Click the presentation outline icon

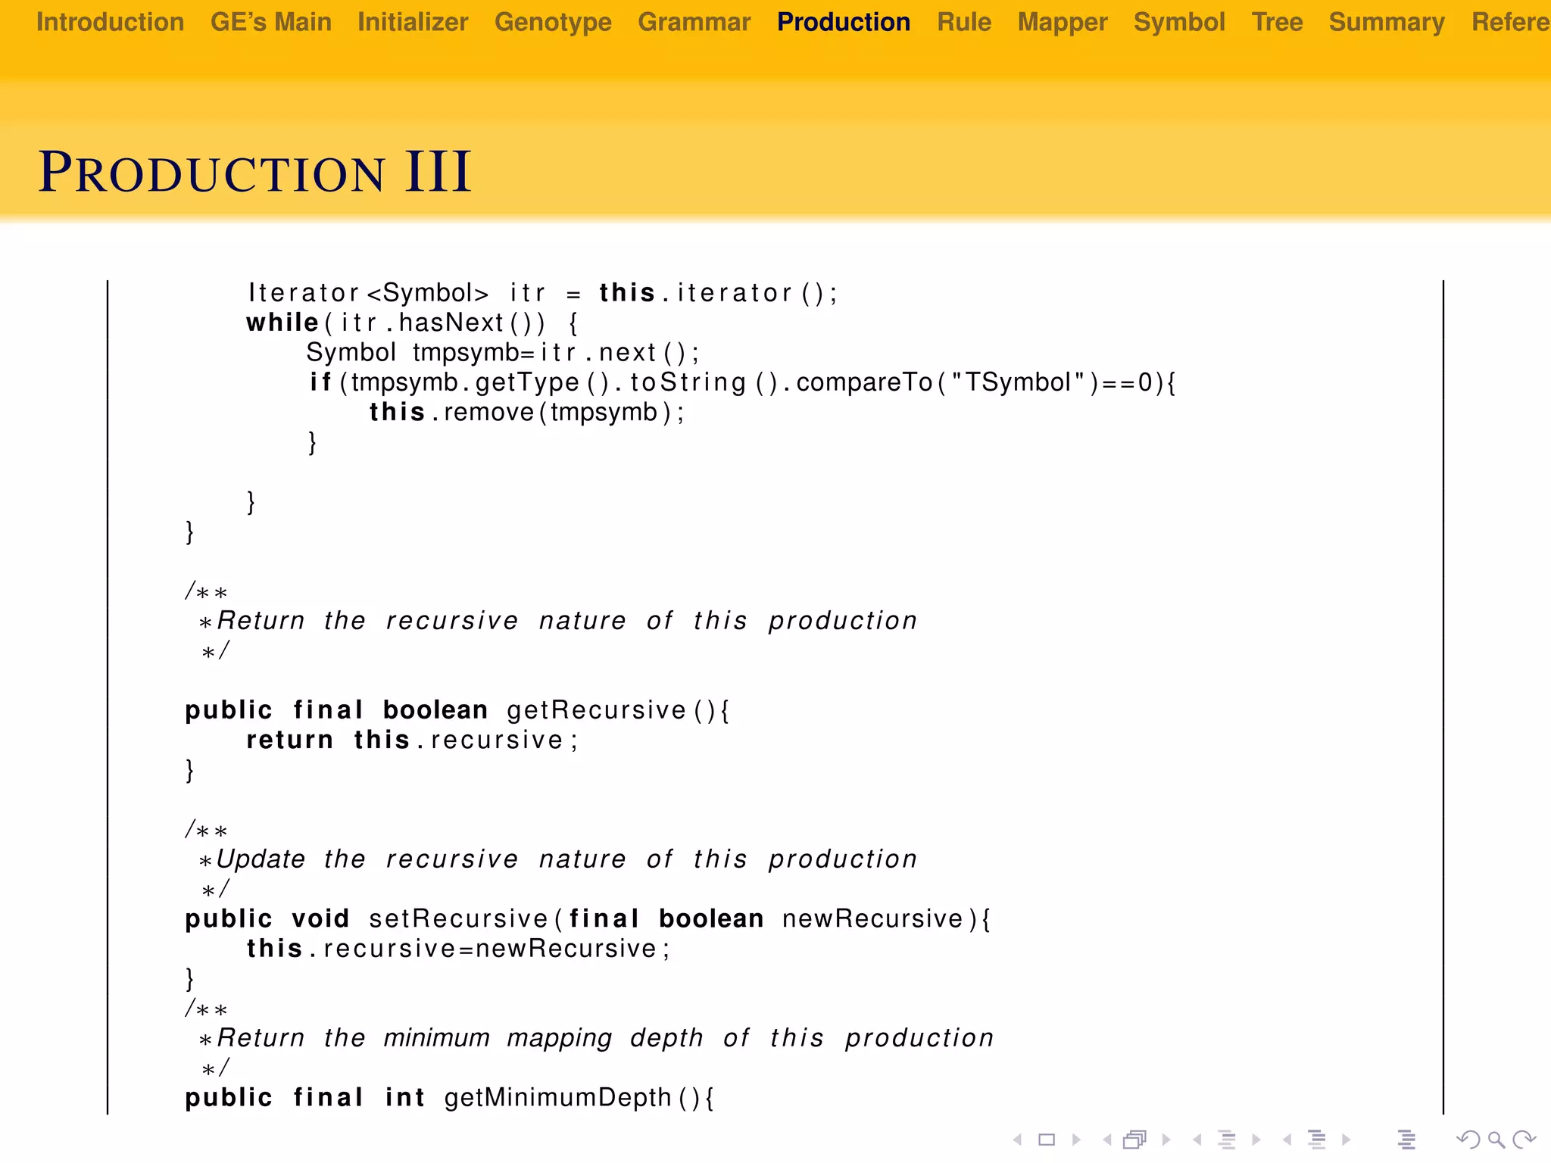[x=1406, y=1140]
